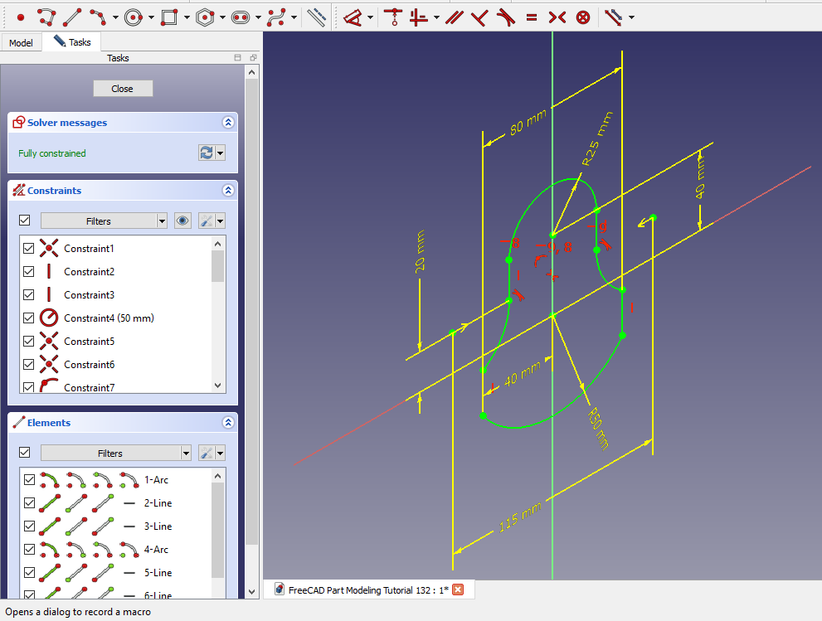Select the Create Circle tool
This screenshot has height=621, width=822.
point(133,17)
